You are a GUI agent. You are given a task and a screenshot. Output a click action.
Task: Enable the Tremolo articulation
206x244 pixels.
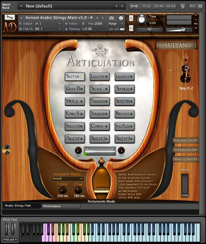click(100, 102)
